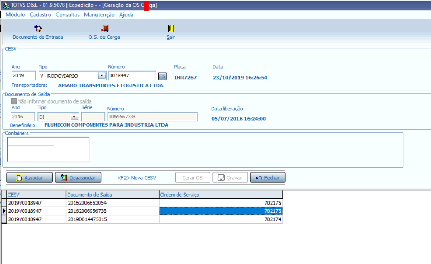Select the highlighted Ordem de Serviço cell '702175'

[221, 211]
